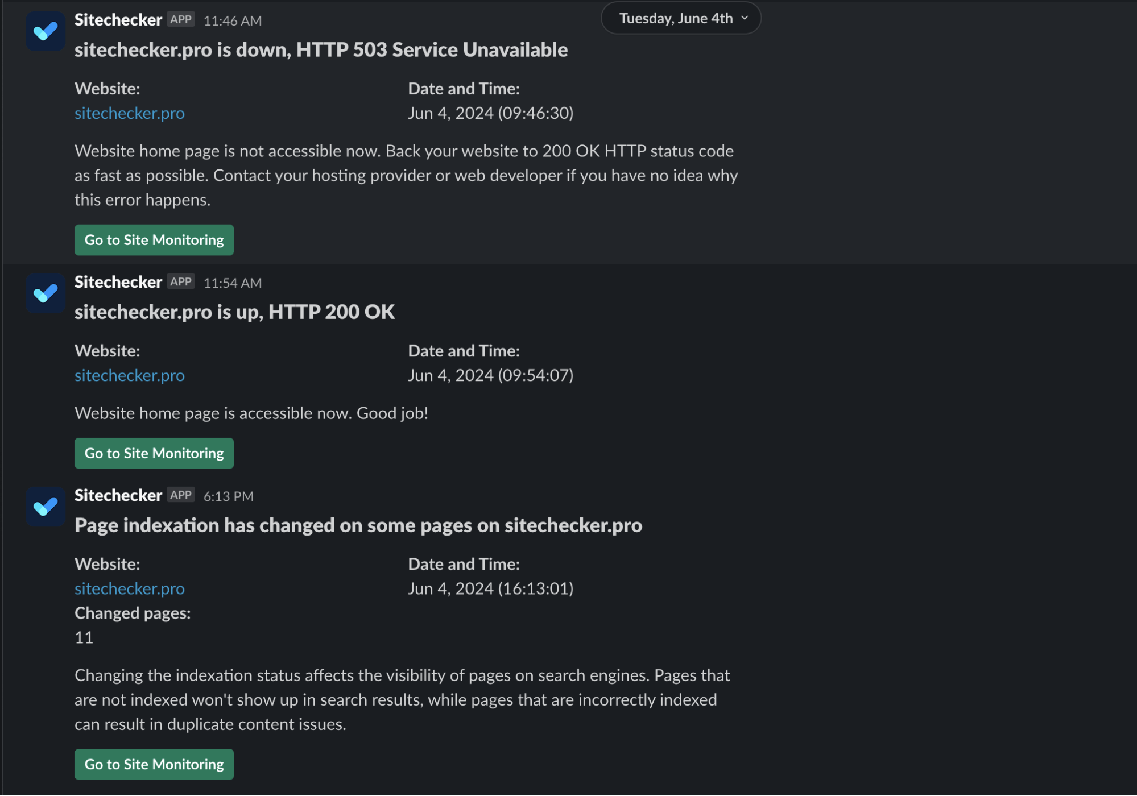
Task: Open sitechecker.pro link in the 503 down alert
Action: click(130, 113)
